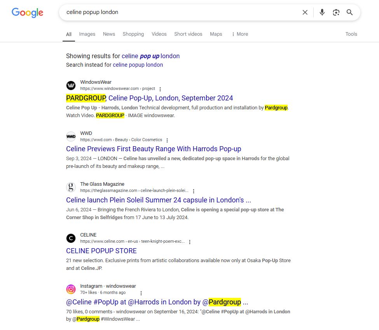Click the WWD site favicon
379x330 pixels.
71,136
